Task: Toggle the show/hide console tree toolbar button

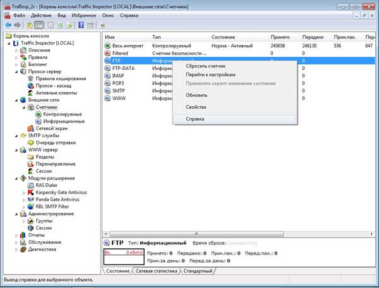Action: point(39,25)
